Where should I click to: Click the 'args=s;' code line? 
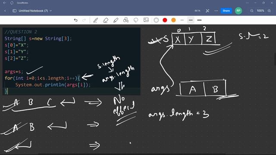[14, 72]
